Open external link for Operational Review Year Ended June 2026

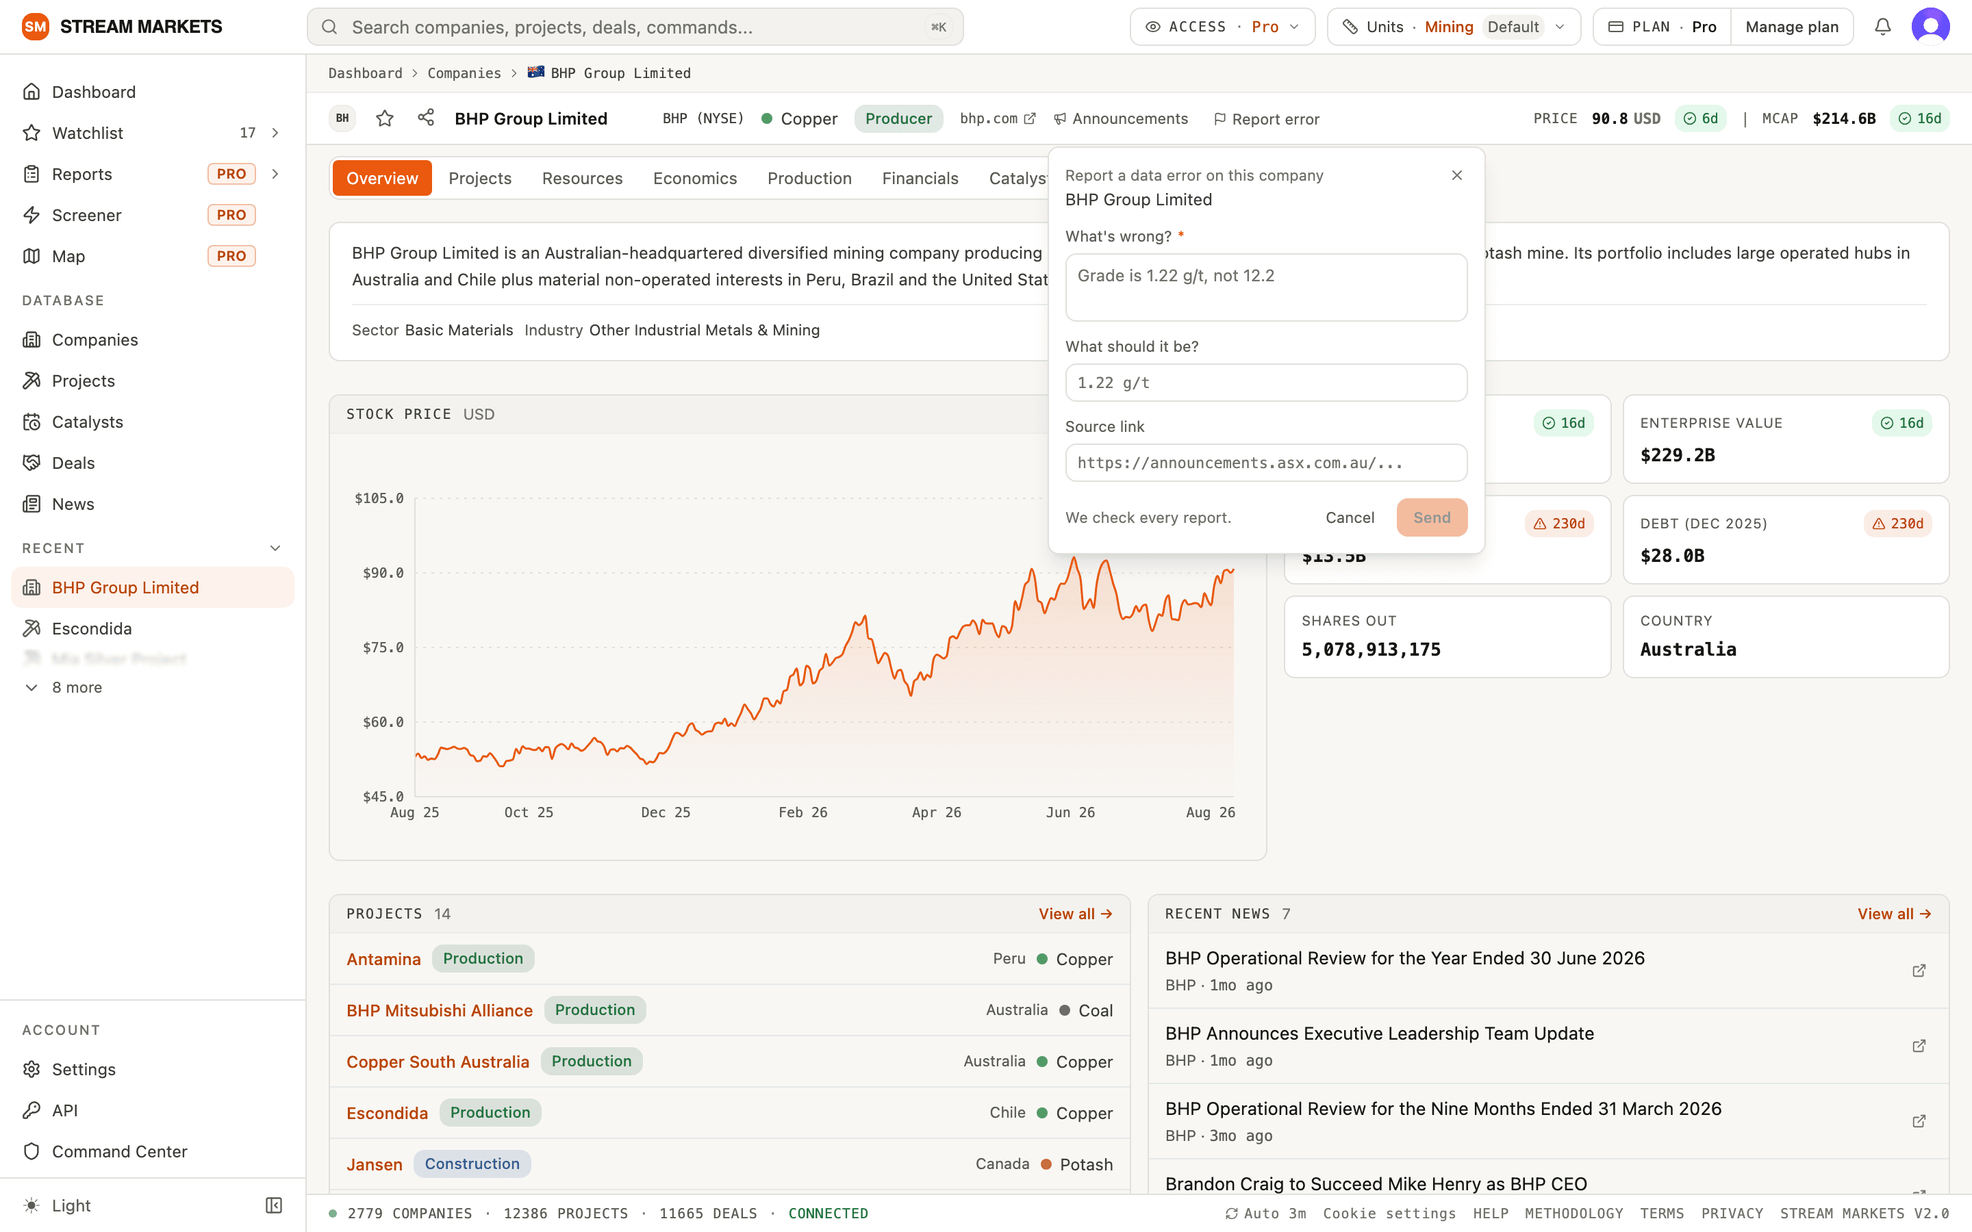(x=1919, y=971)
